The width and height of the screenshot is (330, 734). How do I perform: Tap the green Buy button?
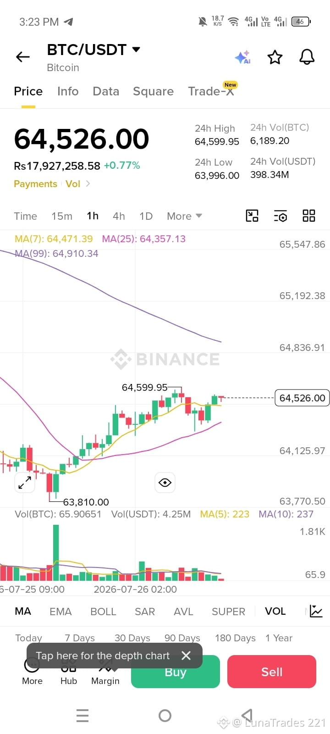(x=176, y=672)
